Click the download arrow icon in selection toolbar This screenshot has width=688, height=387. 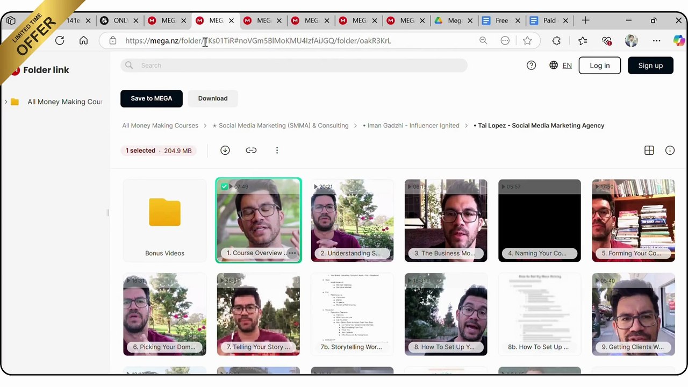tap(225, 150)
